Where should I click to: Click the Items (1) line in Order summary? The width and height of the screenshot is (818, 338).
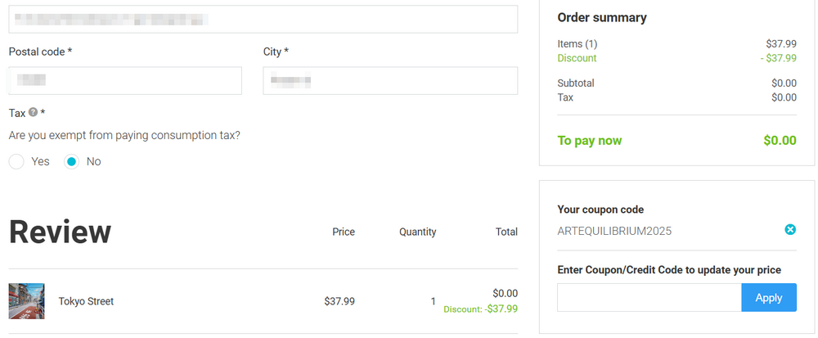click(676, 44)
